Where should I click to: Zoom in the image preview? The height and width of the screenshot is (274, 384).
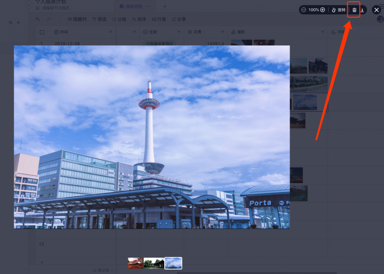(x=323, y=10)
